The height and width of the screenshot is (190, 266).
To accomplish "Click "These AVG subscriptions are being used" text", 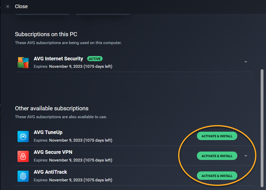I will [x=68, y=43].
